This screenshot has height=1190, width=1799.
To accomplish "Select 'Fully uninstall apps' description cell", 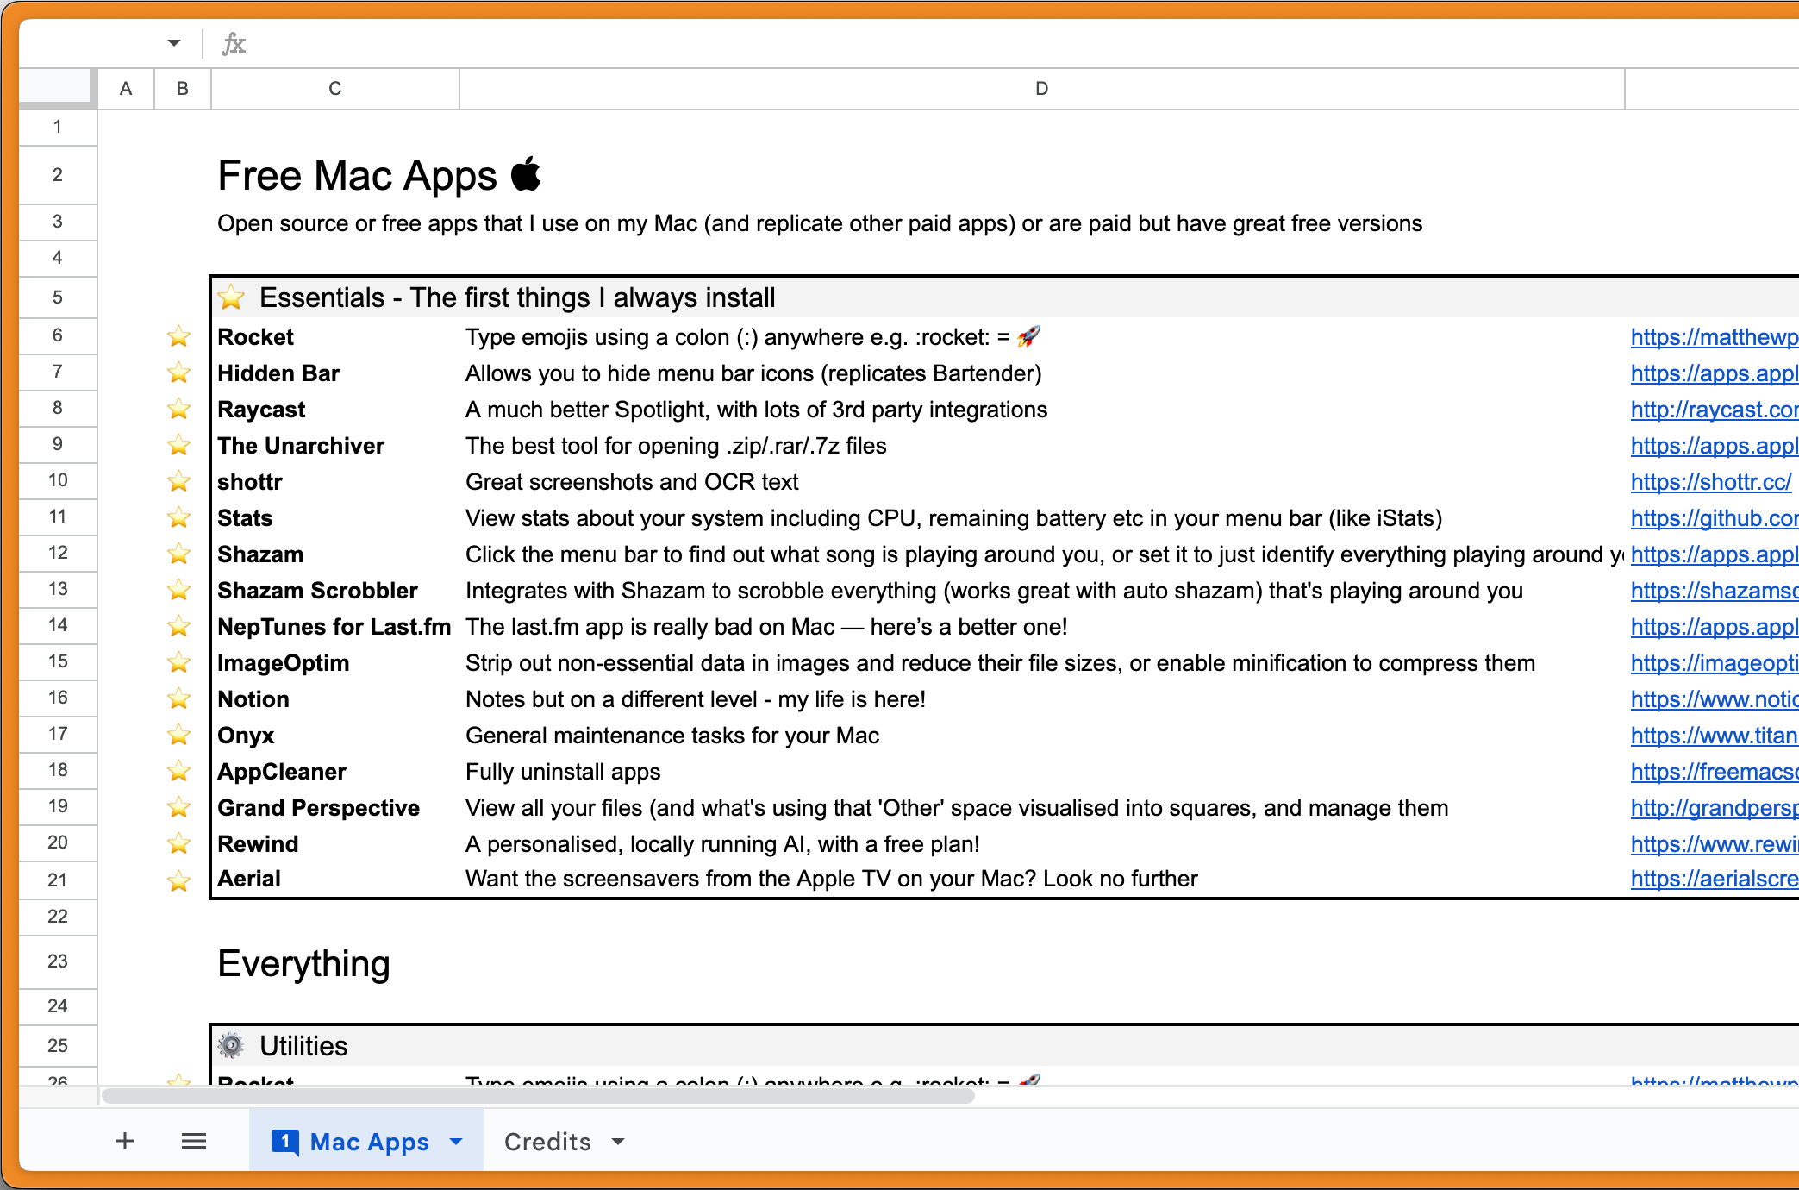I will pos(563,772).
